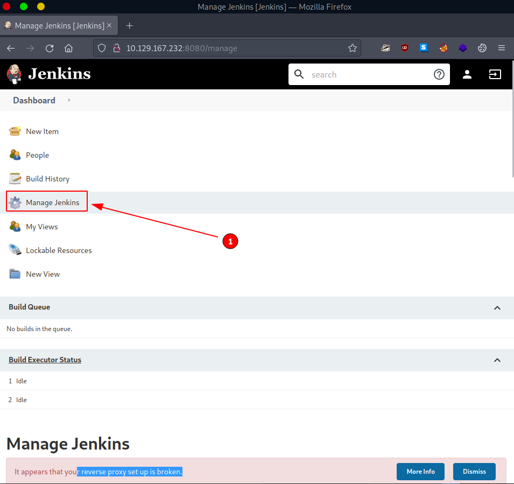Dismiss the reverse proxy warning
The image size is (514, 484).
pyautogui.click(x=474, y=471)
